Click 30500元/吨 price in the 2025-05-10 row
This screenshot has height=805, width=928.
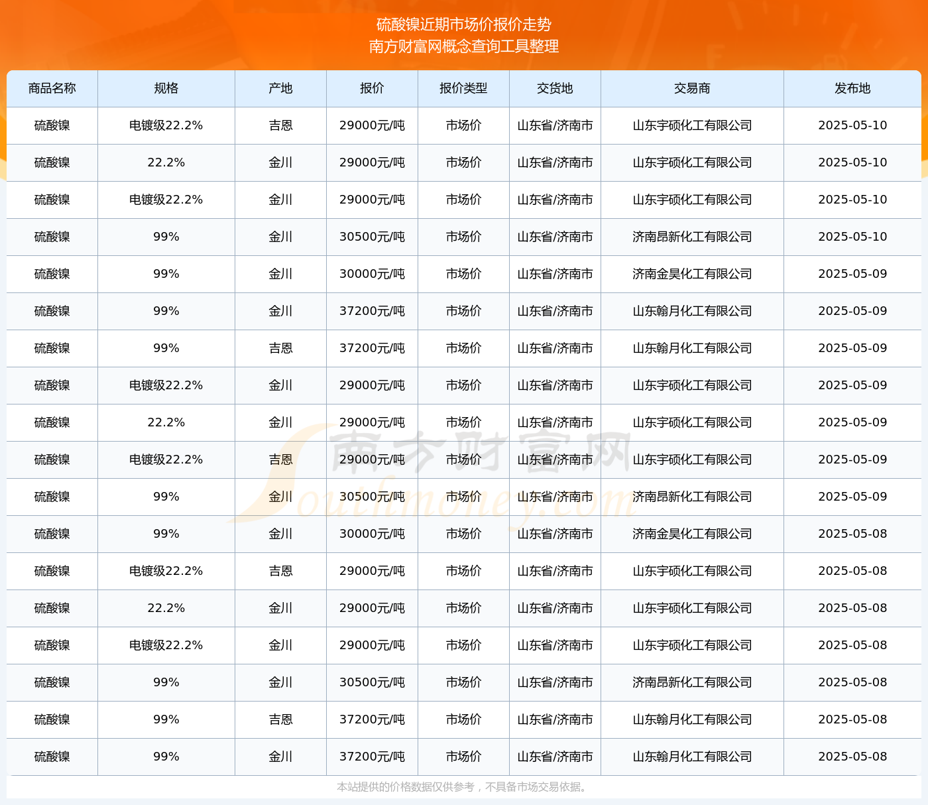click(x=373, y=237)
